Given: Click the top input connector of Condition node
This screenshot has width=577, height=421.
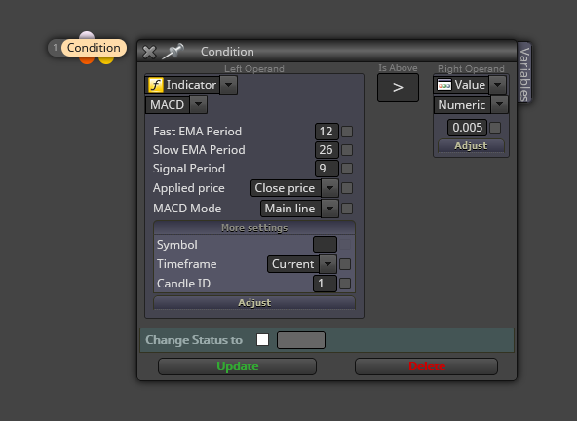Looking at the screenshot, I should coord(87,35).
